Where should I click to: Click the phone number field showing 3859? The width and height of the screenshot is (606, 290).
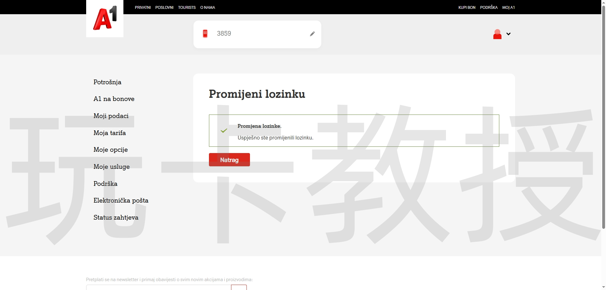(x=252, y=34)
